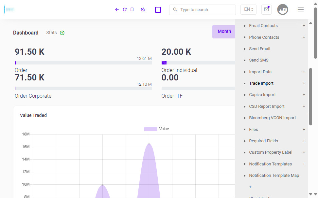Open Capiza Import menu item
This screenshot has width=318, height=198.
coord(262,95)
